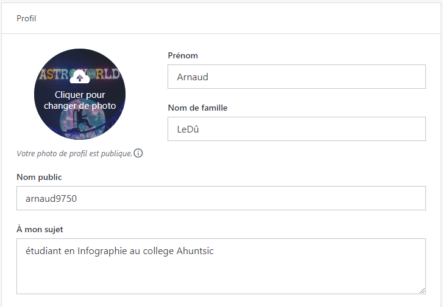Focus the Nom public field containing arnaud9750
Image resolution: width=443 pixels, height=307 pixels.
pyautogui.click(x=221, y=198)
